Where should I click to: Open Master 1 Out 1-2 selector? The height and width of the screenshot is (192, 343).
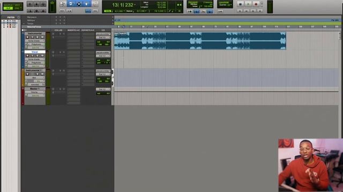(103, 89)
